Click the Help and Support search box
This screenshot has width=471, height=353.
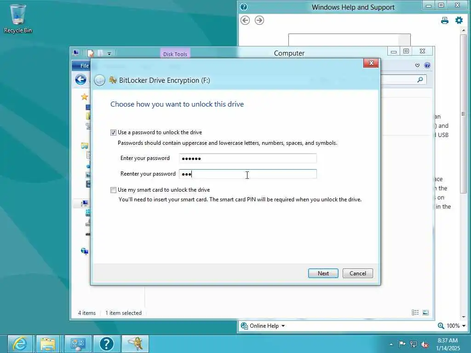[344, 40]
